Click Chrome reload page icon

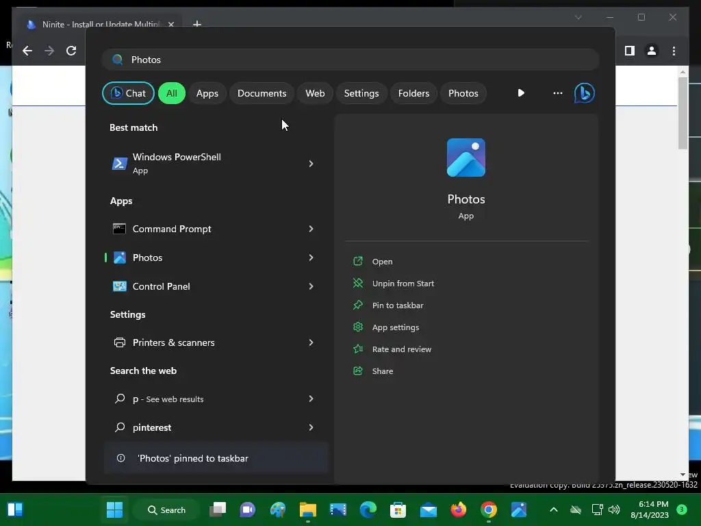(71, 51)
